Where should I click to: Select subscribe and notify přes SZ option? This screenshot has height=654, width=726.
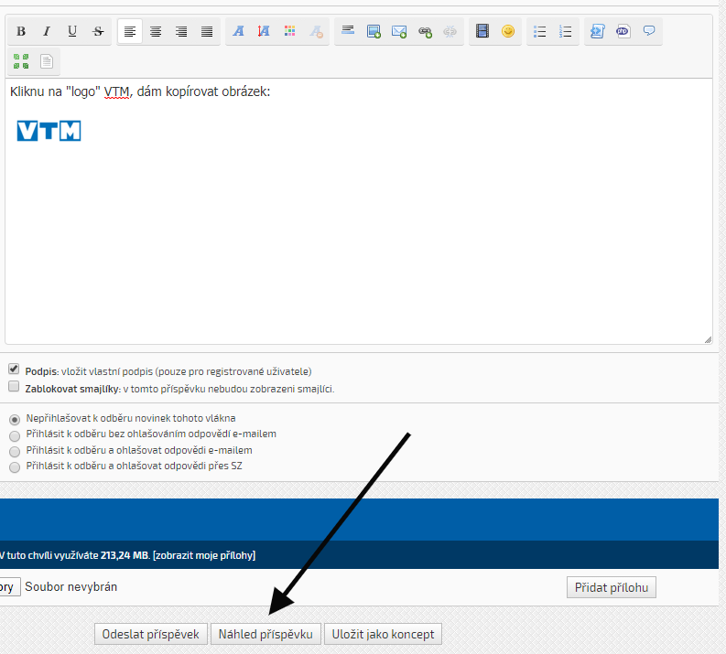tap(14, 467)
